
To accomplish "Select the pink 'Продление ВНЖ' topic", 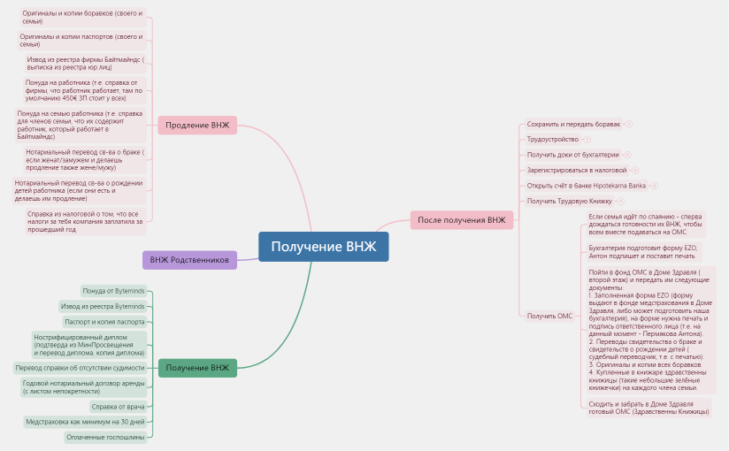I will coord(197,126).
